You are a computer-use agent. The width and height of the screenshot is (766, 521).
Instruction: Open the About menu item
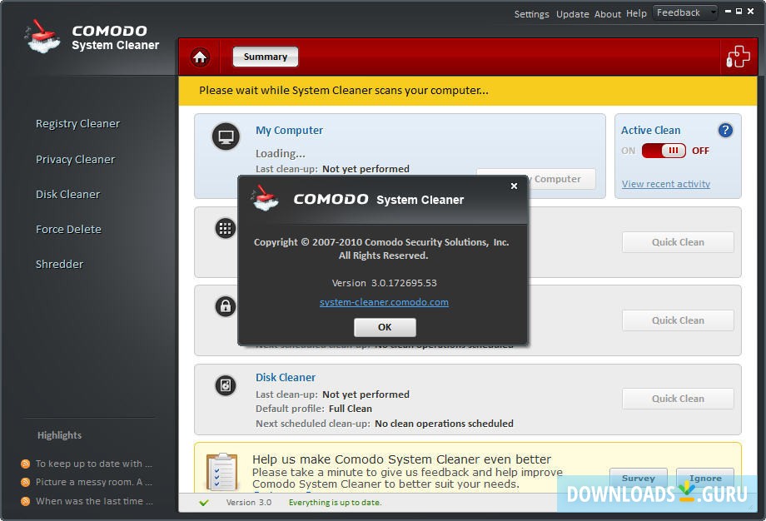608,14
